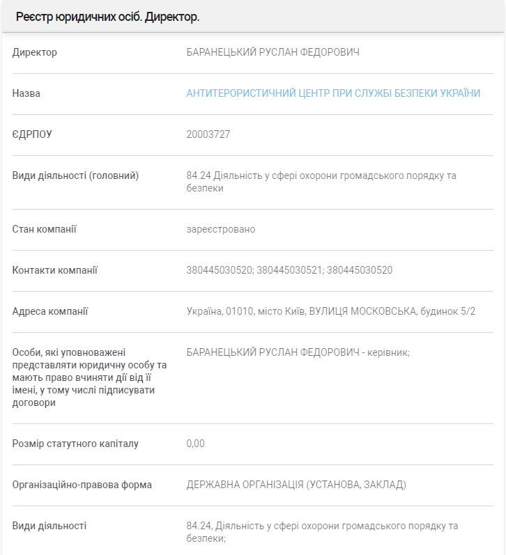Select the 0,00 capital value

(x=195, y=444)
